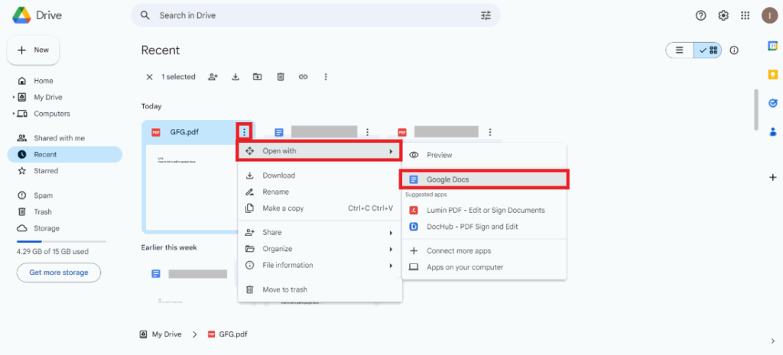This screenshot has width=783, height=355.
Task: Click the GFG.pdf preview thumbnail
Action: point(190,188)
